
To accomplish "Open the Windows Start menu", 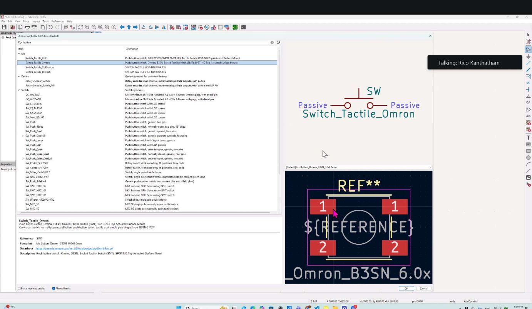I will 178,307.
